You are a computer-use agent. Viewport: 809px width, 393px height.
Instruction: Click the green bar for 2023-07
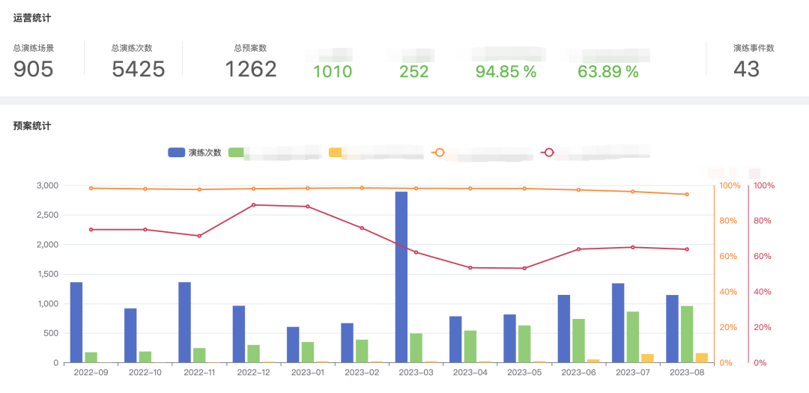point(632,337)
